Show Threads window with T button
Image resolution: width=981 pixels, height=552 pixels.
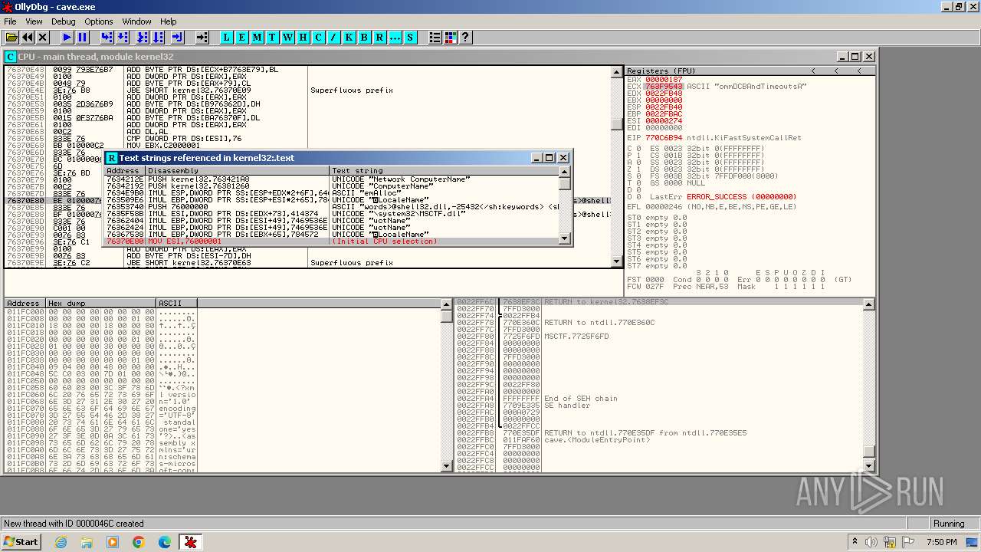(272, 37)
